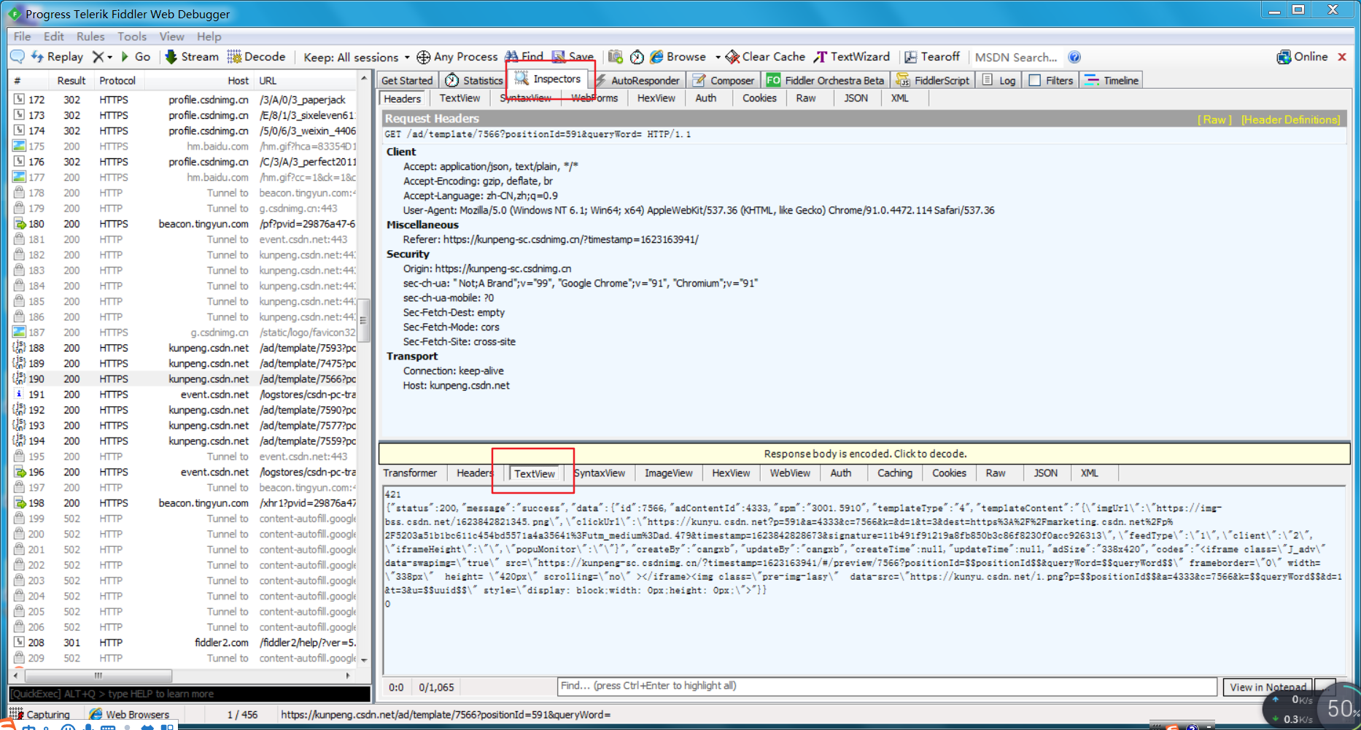
Task: Click the MSDN Search field
Action: click(x=1017, y=57)
